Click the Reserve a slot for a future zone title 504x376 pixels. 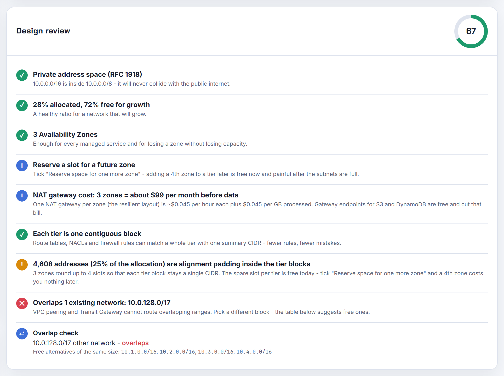pos(84,165)
